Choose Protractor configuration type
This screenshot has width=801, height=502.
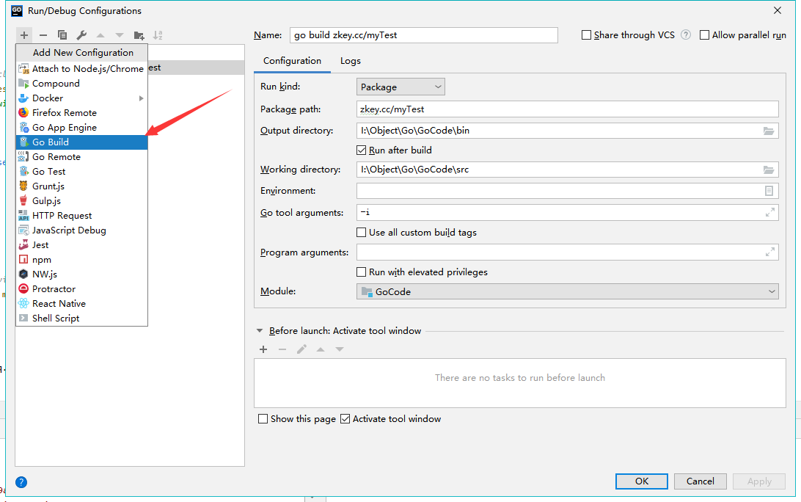pyautogui.click(x=81, y=289)
